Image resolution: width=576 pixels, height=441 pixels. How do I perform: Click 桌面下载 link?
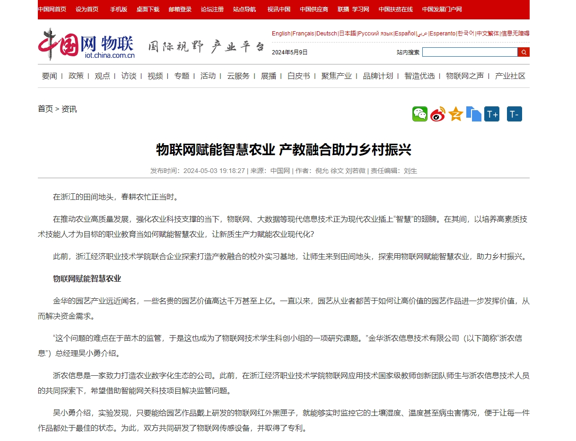148,9
